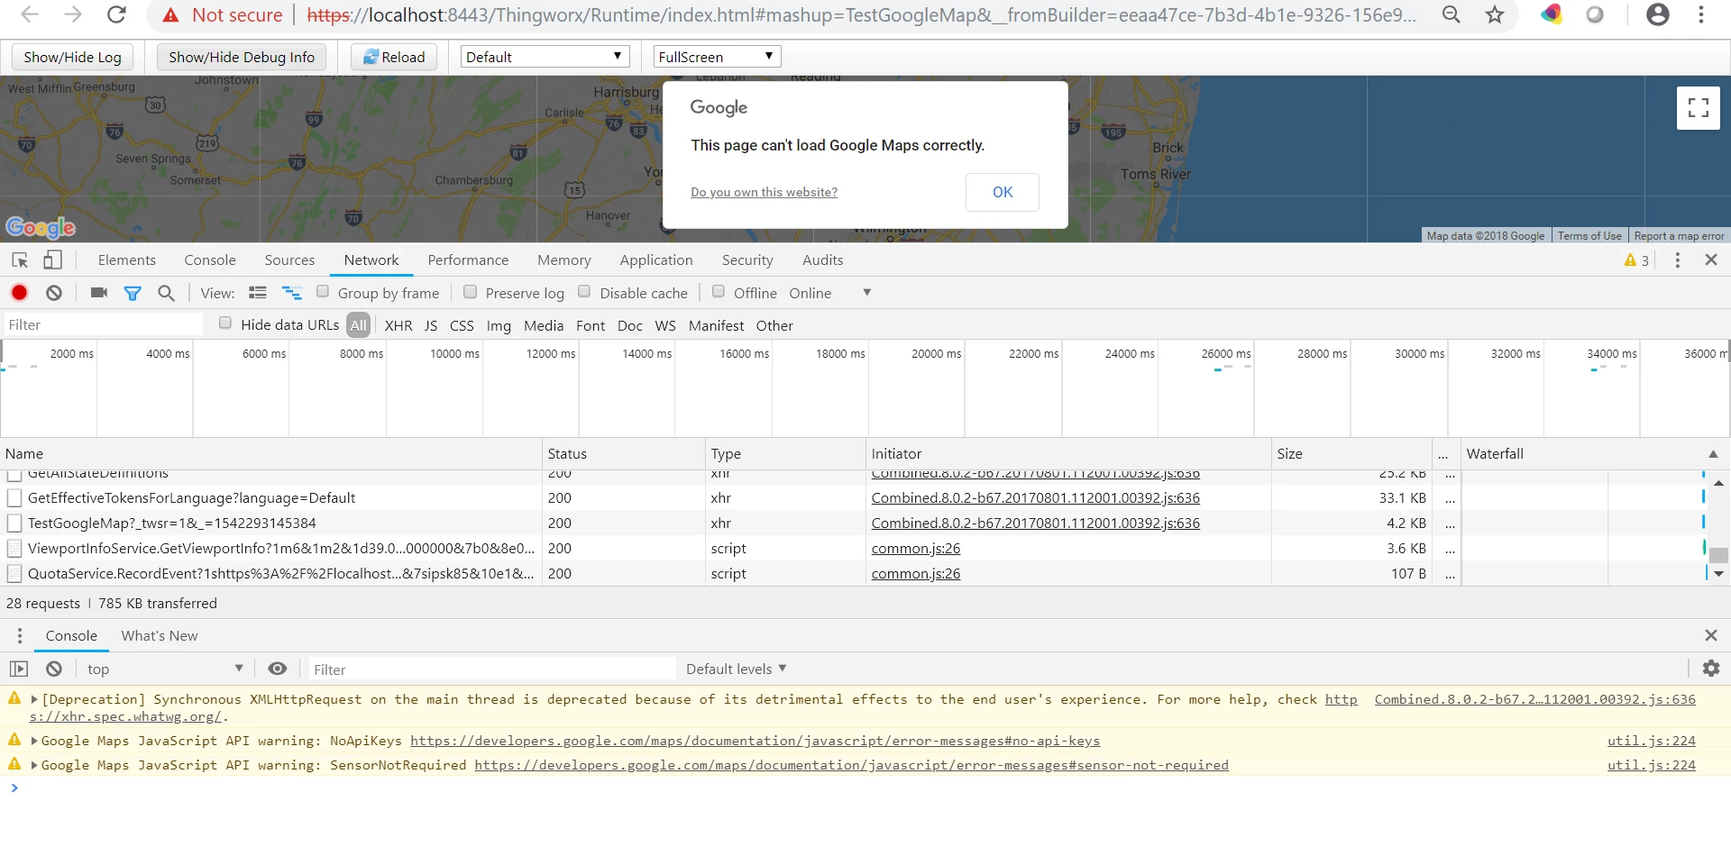Open the zoom magnifier in address bar
This screenshot has width=1731, height=856.
pyautogui.click(x=1452, y=14)
